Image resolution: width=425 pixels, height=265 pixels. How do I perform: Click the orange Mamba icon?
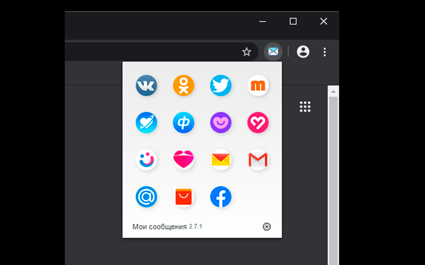tap(258, 85)
